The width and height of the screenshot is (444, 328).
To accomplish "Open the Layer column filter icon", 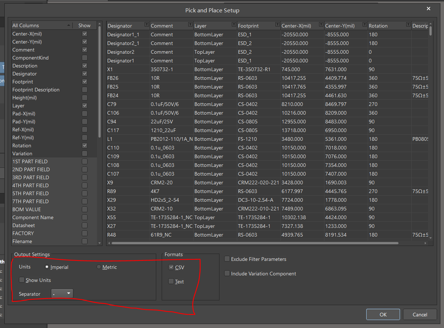I will pos(234,25).
